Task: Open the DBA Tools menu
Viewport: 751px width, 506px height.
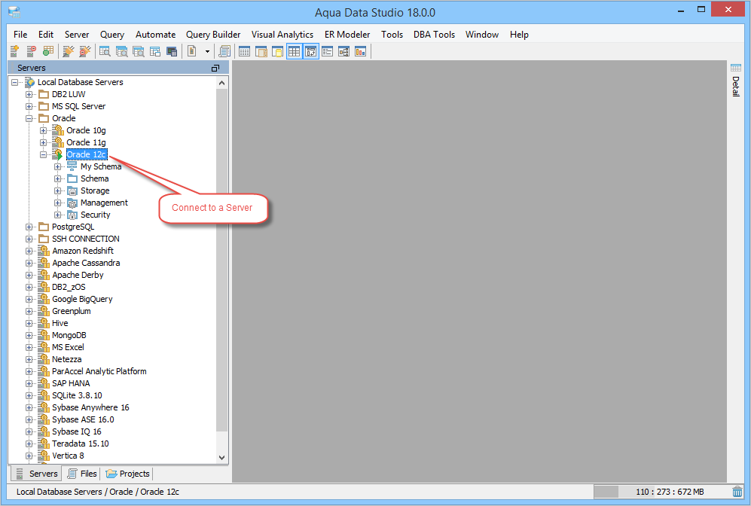Action: (435, 35)
